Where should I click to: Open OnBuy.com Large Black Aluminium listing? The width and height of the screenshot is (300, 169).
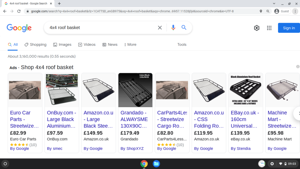tap(61, 119)
